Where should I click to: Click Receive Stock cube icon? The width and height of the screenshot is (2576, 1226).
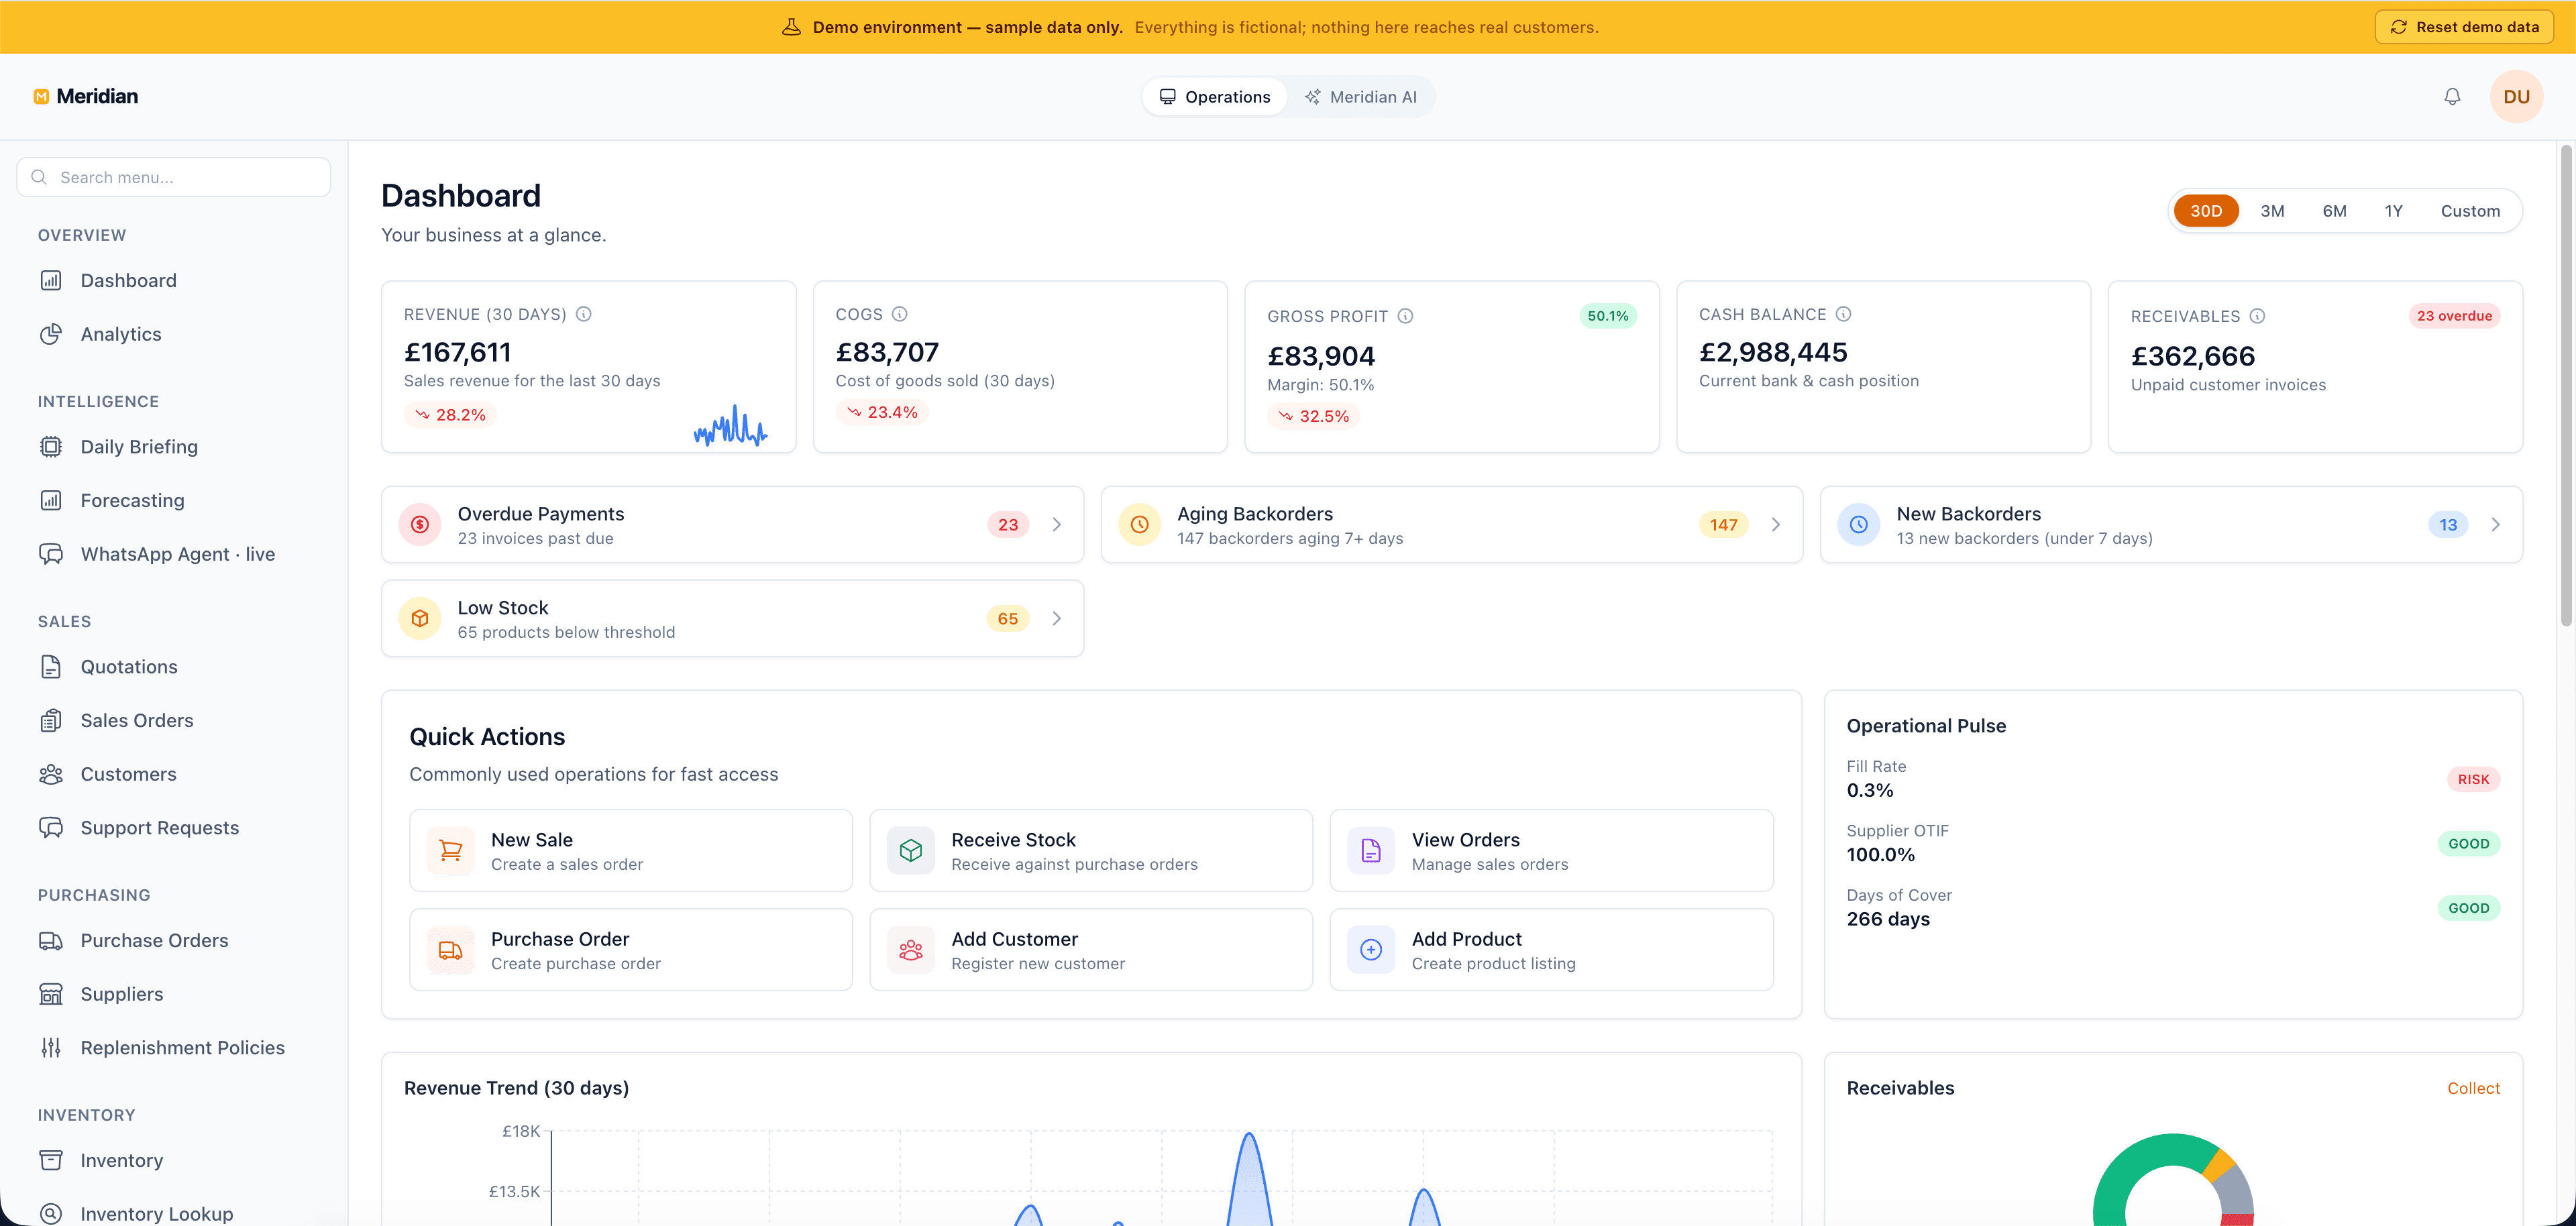(911, 850)
